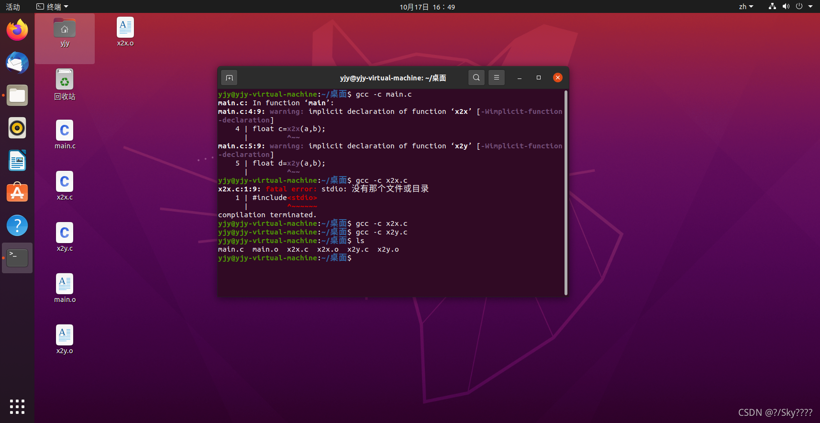Open Rhythmbox music player in the dock

[17, 128]
